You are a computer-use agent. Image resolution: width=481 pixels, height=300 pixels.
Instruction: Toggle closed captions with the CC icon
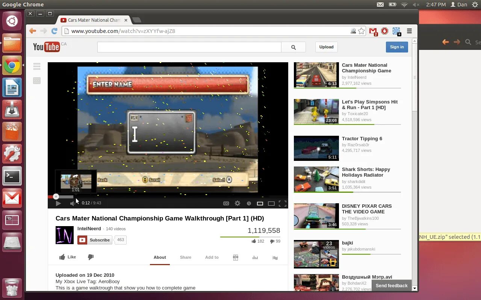tap(226, 204)
